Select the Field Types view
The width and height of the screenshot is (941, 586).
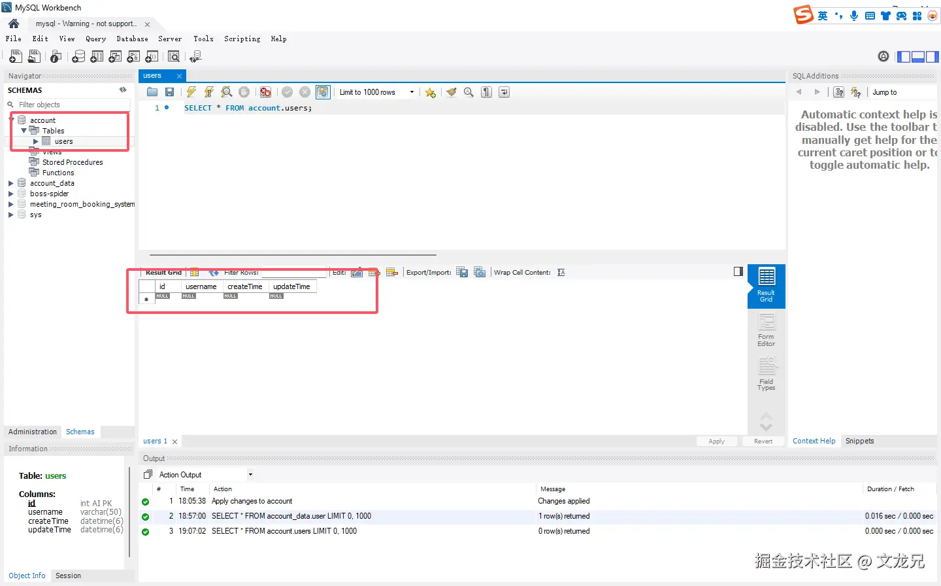767,374
